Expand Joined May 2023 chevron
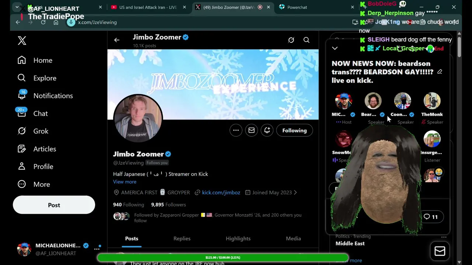The width and height of the screenshot is (472, 265). (x=295, y=192)
